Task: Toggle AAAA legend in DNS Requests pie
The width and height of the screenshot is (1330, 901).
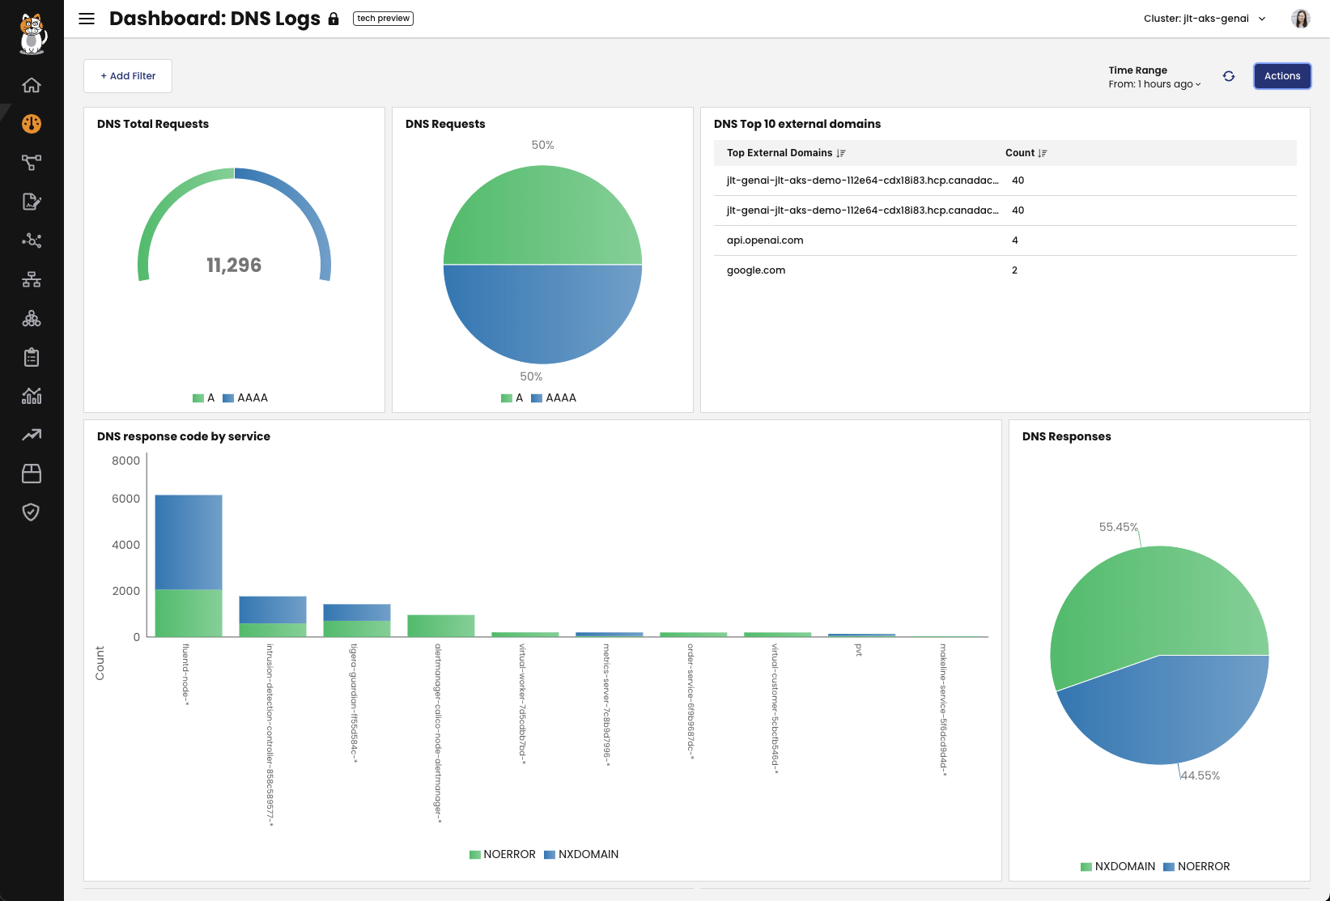Action: tap(554, 397)
